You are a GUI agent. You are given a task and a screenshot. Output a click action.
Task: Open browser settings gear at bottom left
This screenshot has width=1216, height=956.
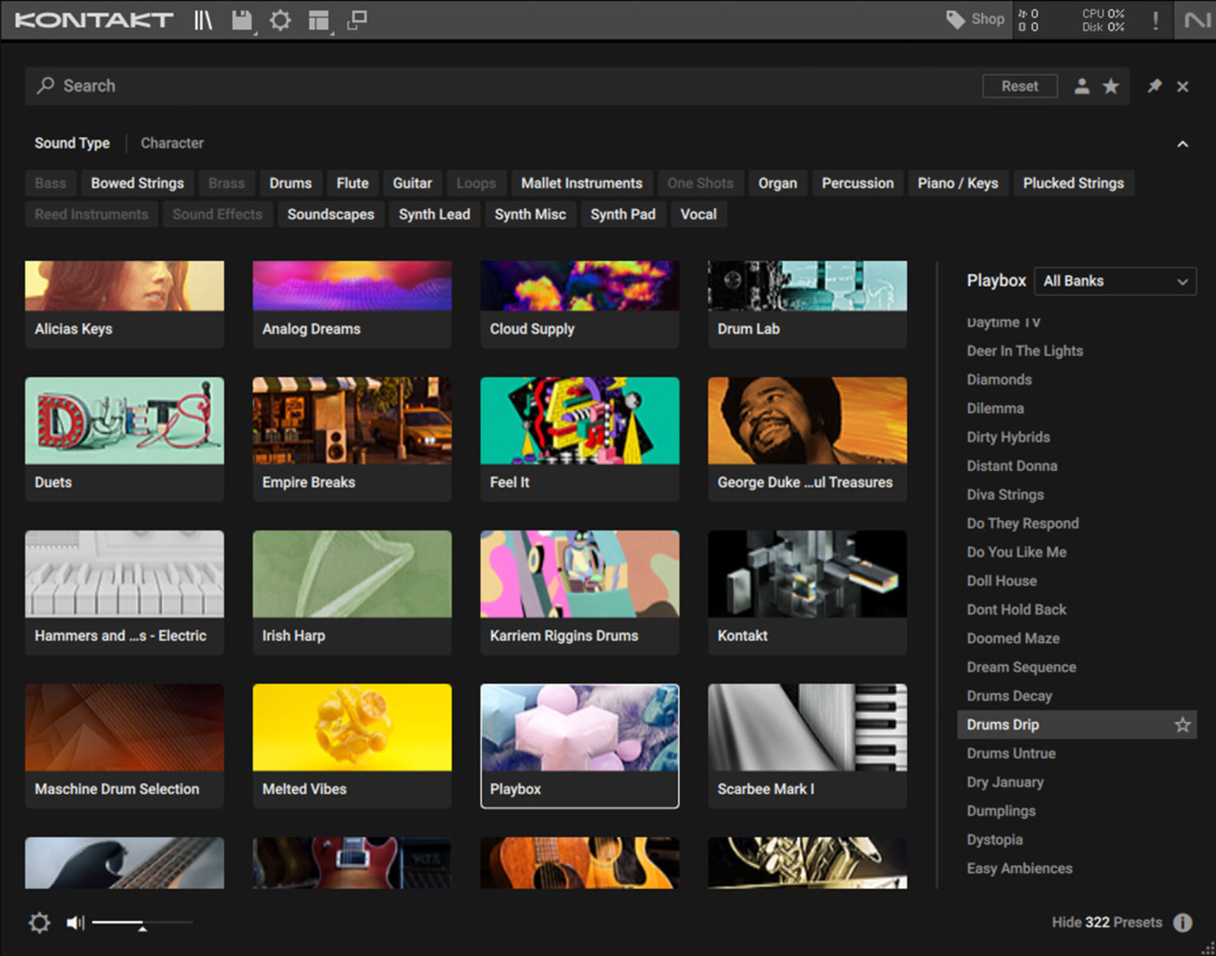39,922
